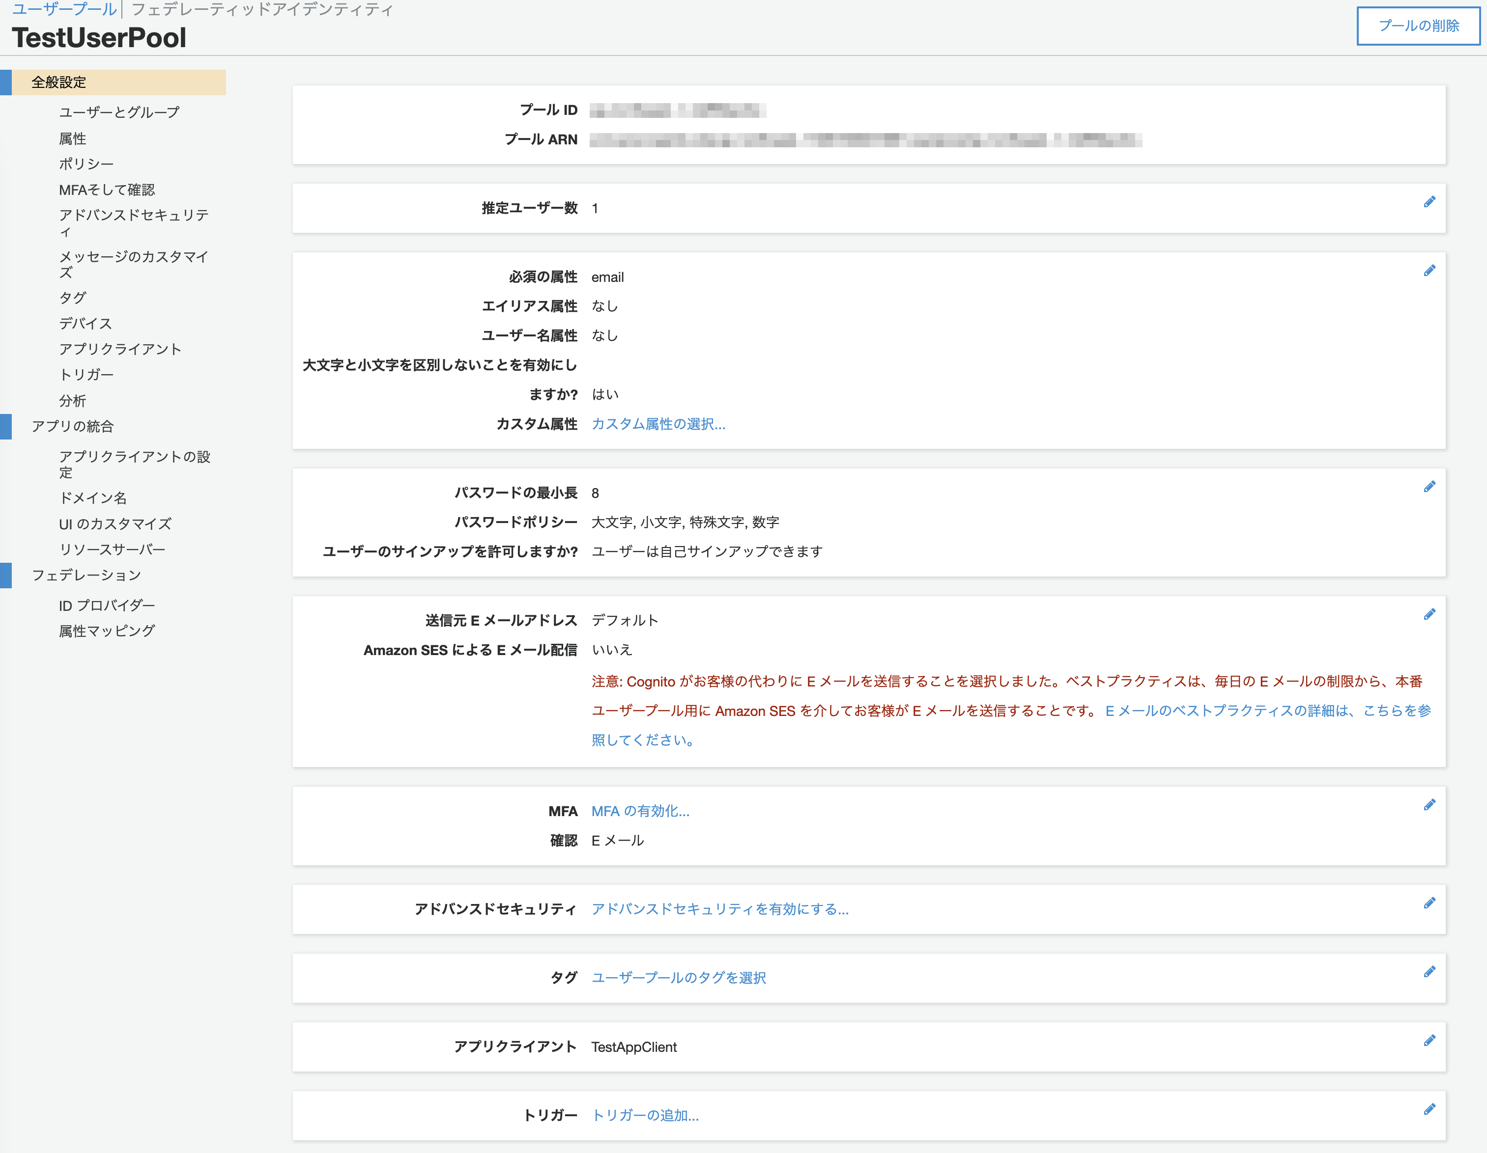Open デバイス in the sidebar
This screenshot has width=1487, height=1153.
(x=85, y=323)
